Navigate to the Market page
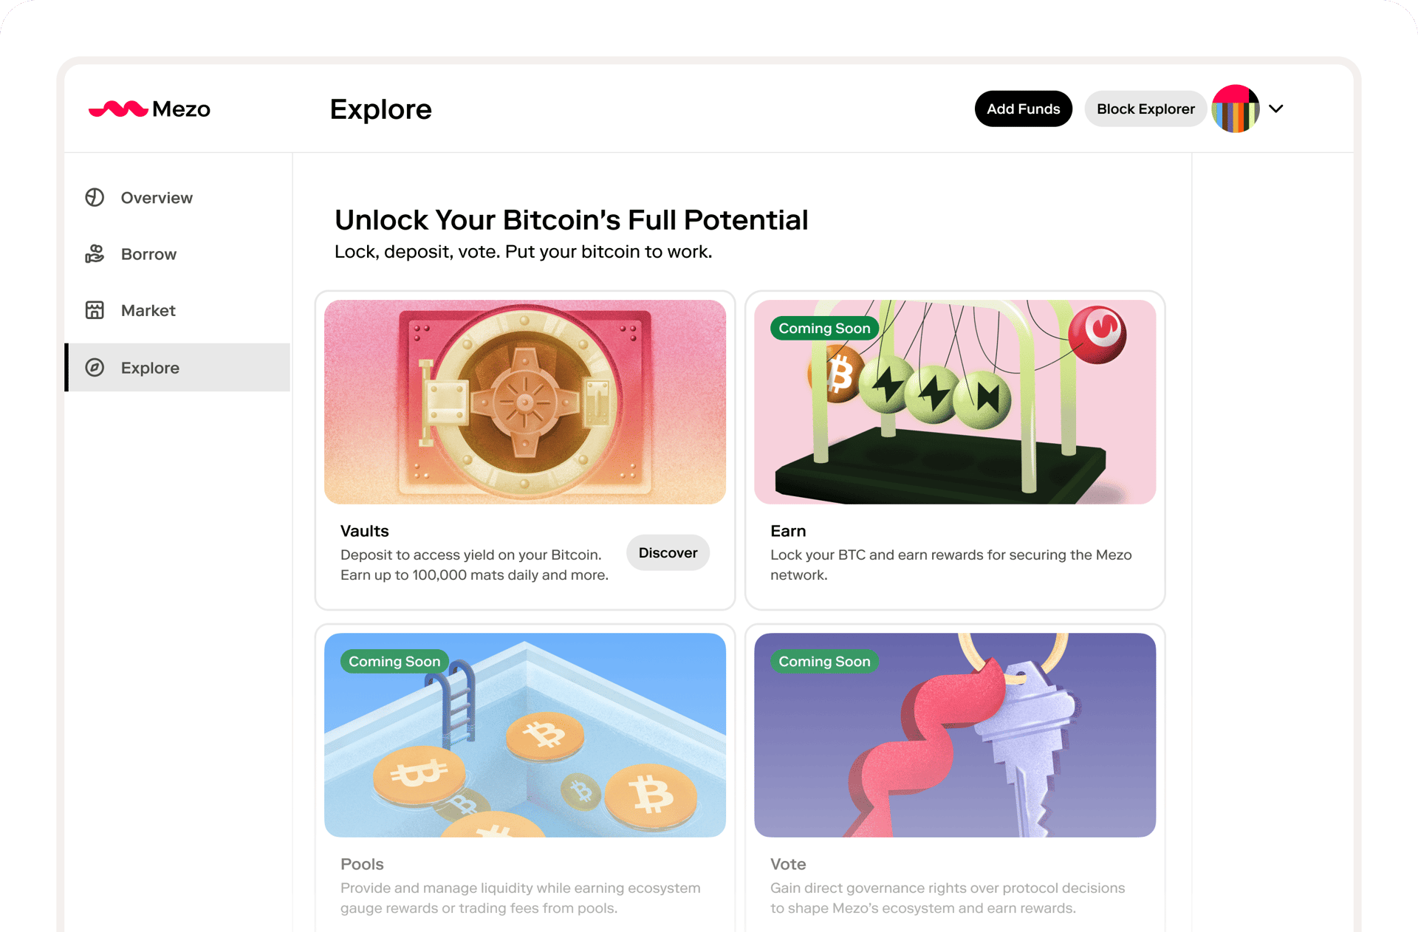The height and width of the screenshot is (932, 1418). [148, 310]
